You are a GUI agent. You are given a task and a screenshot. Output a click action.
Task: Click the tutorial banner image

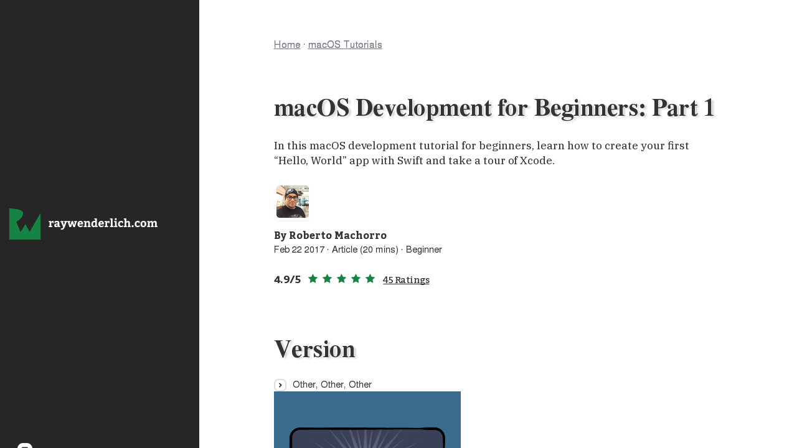coord(367,419)
